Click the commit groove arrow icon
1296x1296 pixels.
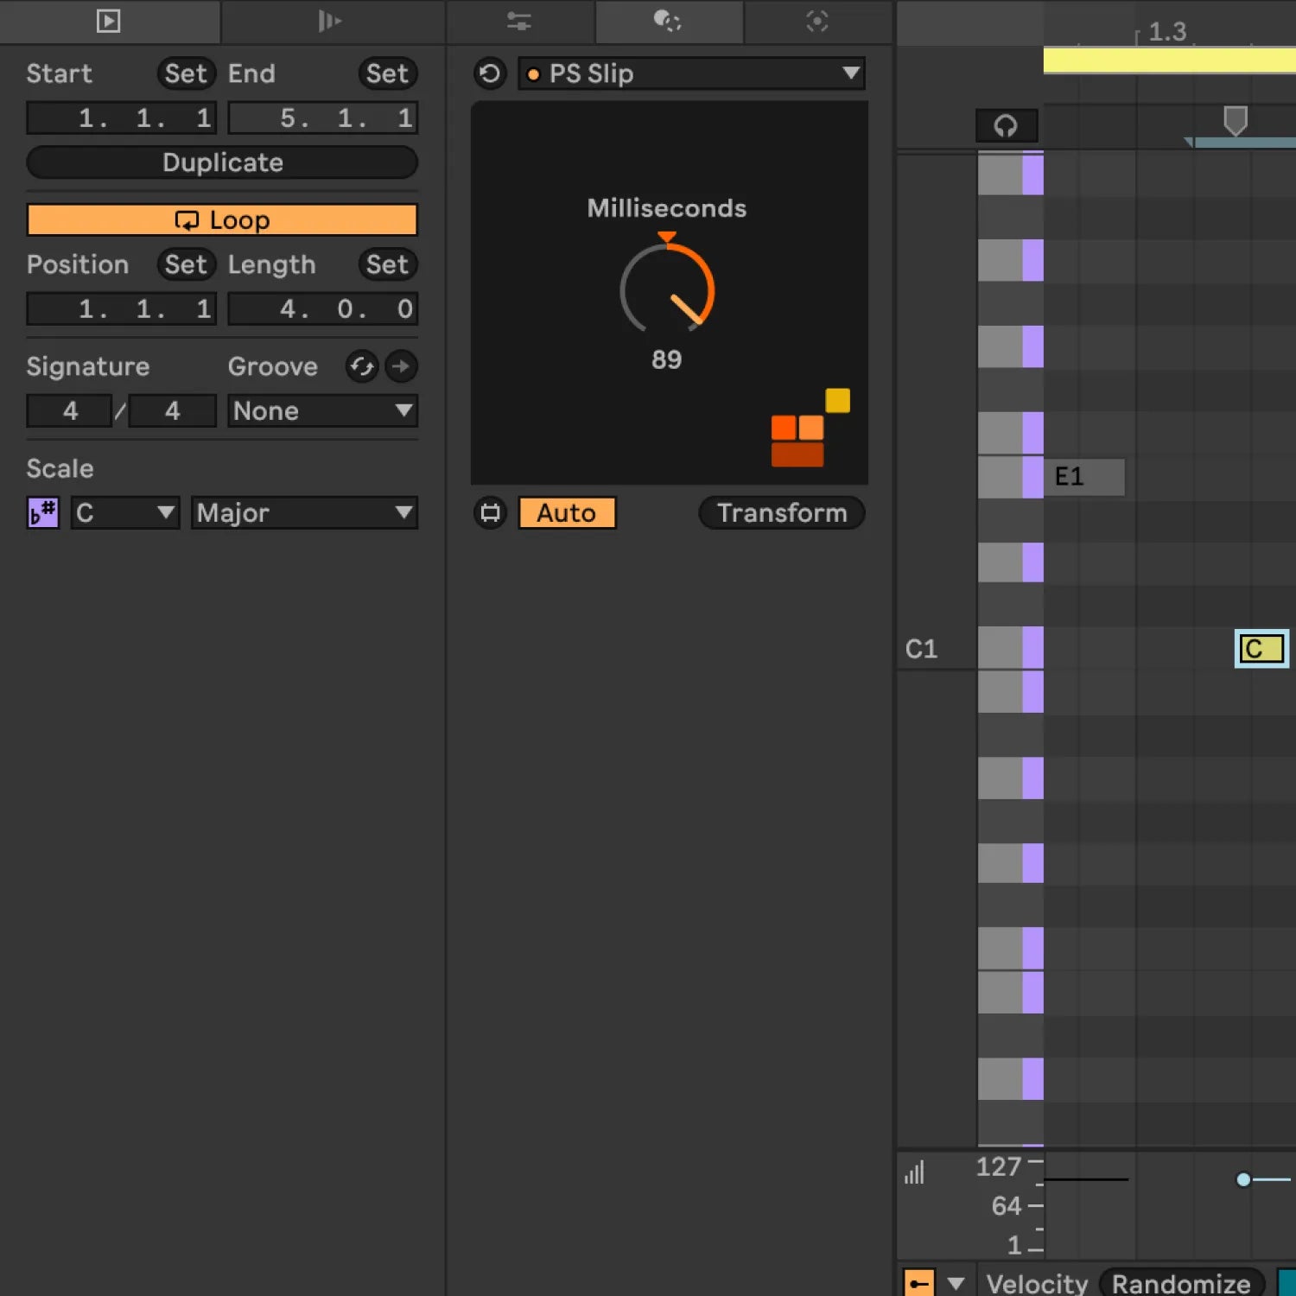(x=401, y=366)
